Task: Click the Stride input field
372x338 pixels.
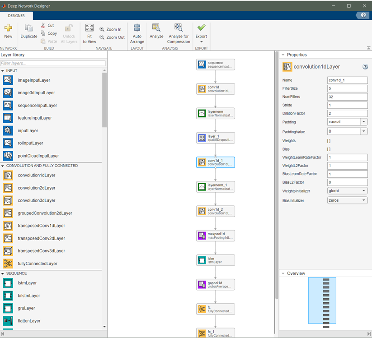Action: pyautogui.click(x=348, y=105)
